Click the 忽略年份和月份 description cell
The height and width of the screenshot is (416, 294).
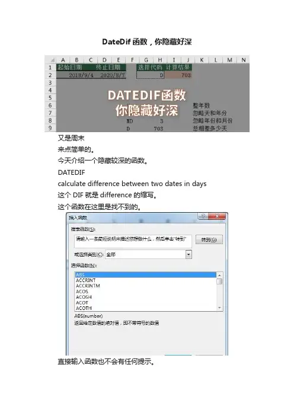(x=213, y=121)
